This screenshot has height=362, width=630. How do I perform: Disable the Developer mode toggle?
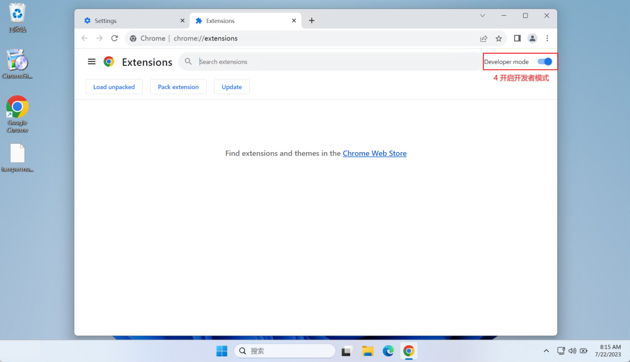point(545,62)
